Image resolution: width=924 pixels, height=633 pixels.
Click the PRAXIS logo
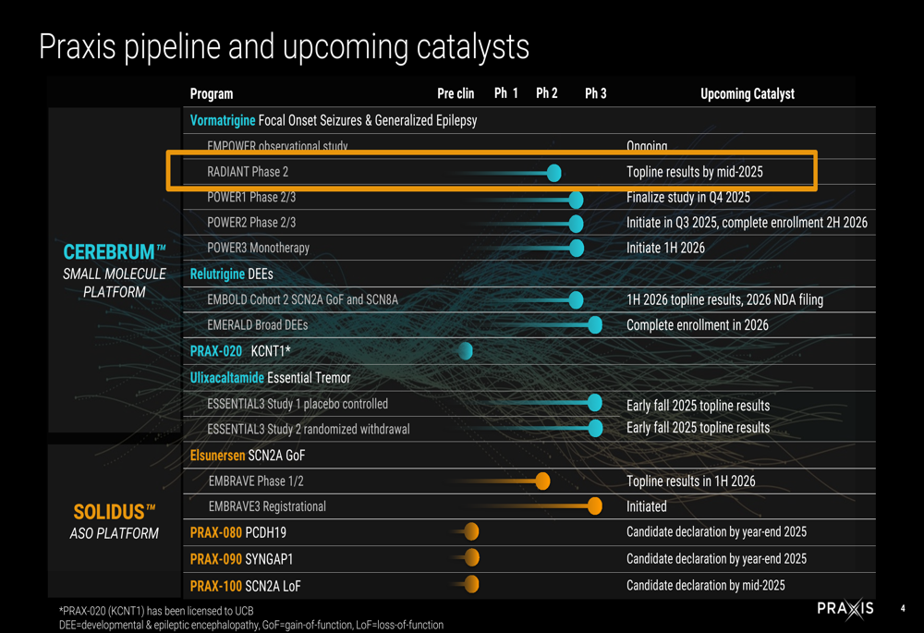pos(845,609)
